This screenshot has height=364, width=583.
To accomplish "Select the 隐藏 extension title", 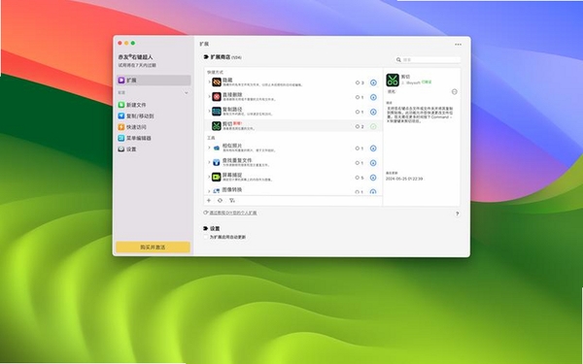I will pyautogui.click(x=227, y=80).
